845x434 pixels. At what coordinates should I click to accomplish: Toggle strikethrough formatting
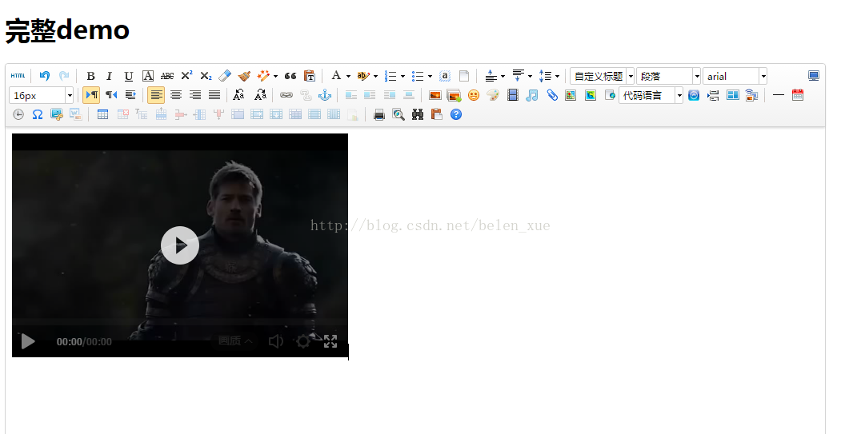[x=167, y=76]
